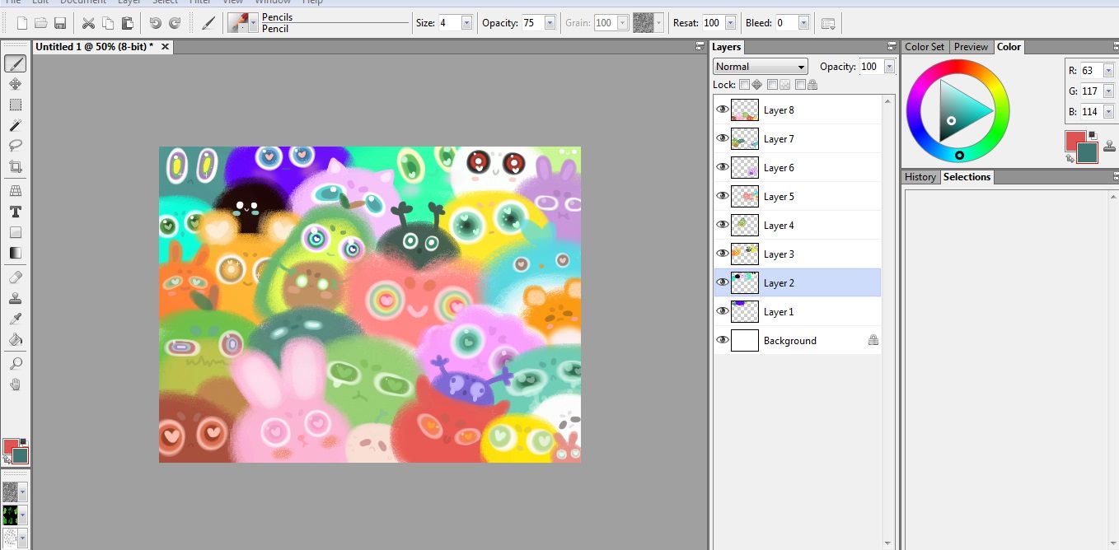Select the Text tool
Viewport: 1119px width, 550px height.
click(15, 212)
